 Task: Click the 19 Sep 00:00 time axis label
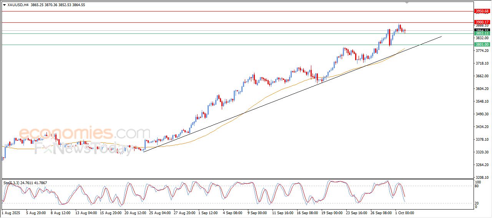pos(332,212)
